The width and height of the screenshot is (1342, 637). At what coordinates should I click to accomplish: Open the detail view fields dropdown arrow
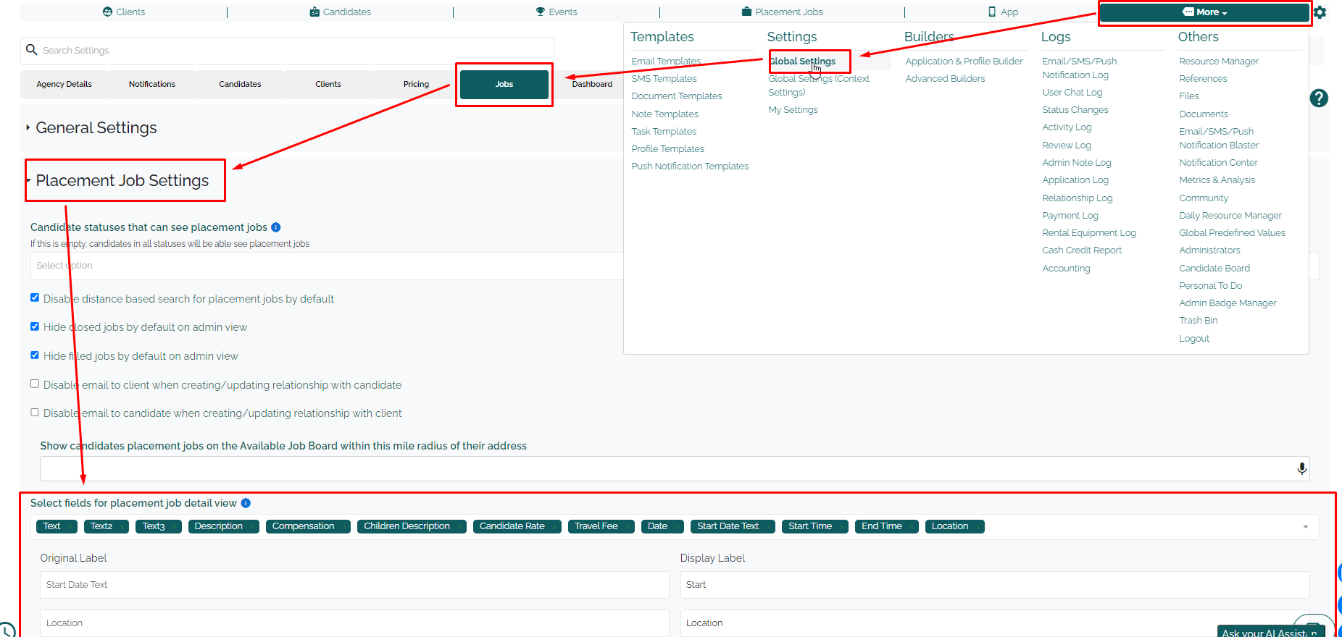[x=1306, y=527]
